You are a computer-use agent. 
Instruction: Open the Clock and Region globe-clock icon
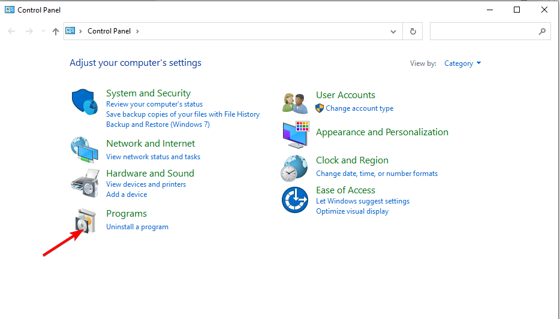tap(294, 168)
